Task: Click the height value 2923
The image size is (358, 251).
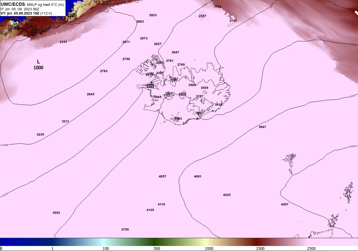Action: click(153, 15)
